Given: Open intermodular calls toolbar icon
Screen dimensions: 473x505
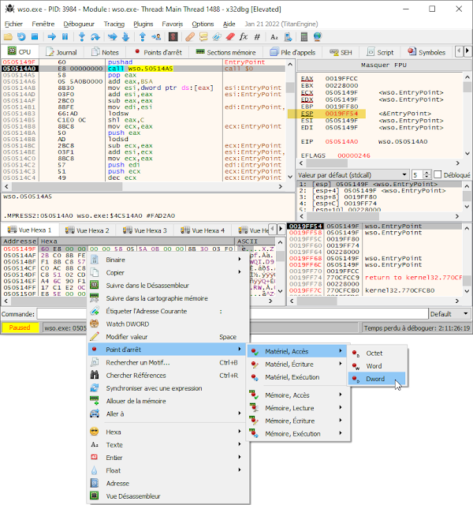Looking at the screenshot, I should [x=288, y=37].
